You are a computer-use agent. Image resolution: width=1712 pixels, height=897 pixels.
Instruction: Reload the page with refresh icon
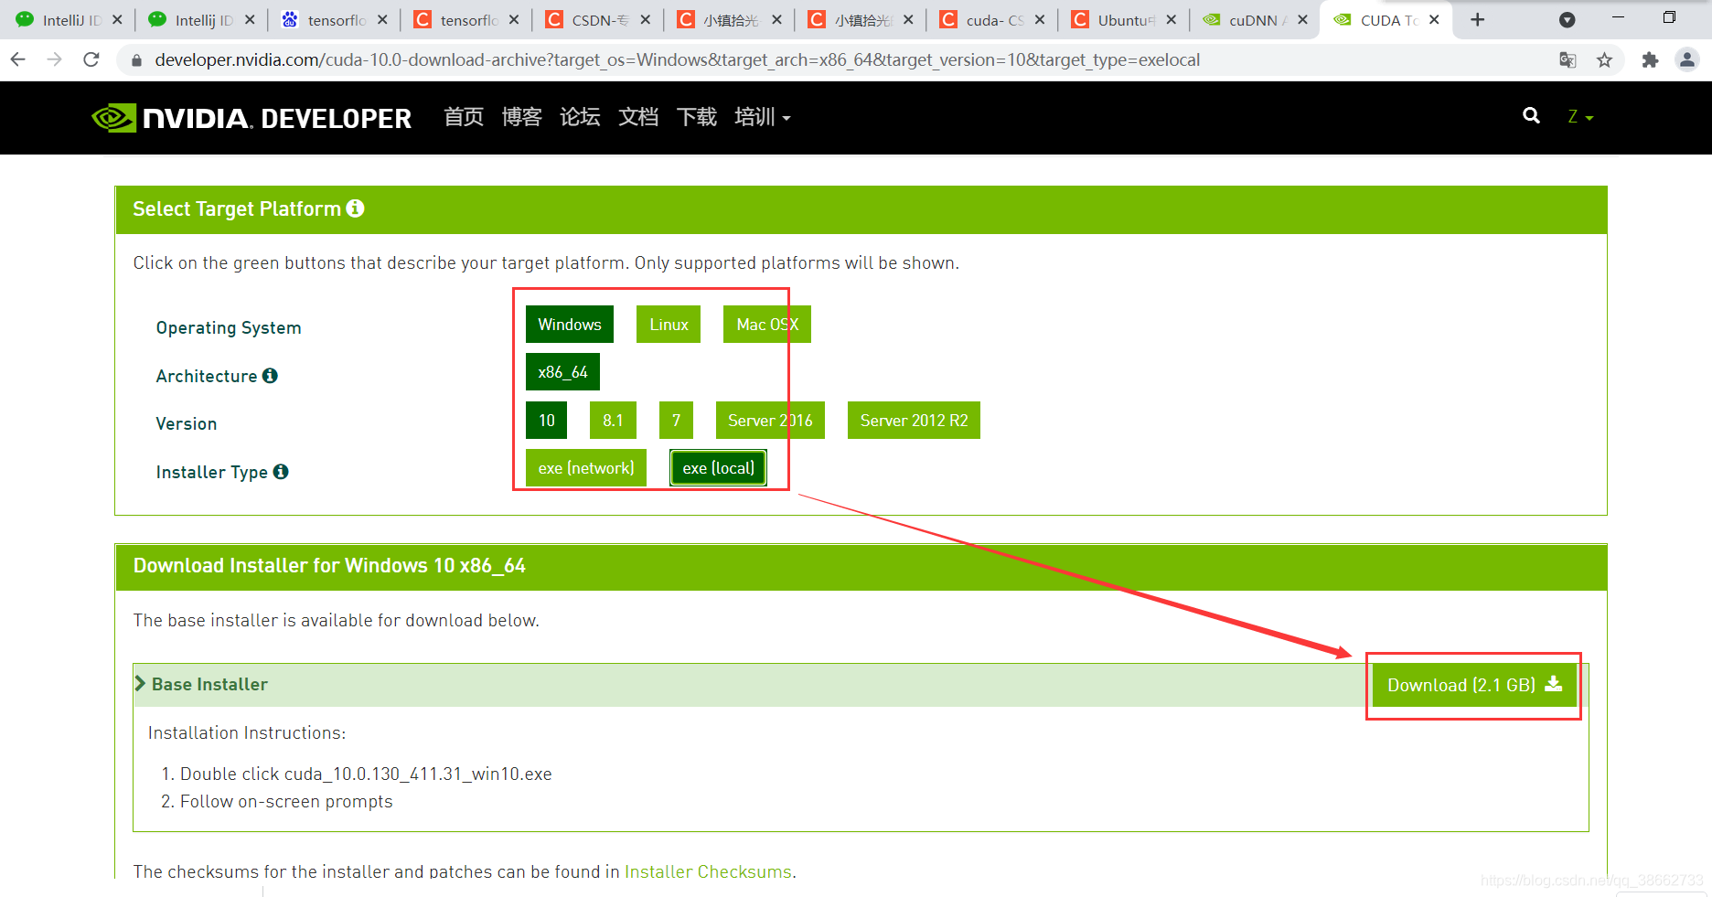tap(91, 59)
